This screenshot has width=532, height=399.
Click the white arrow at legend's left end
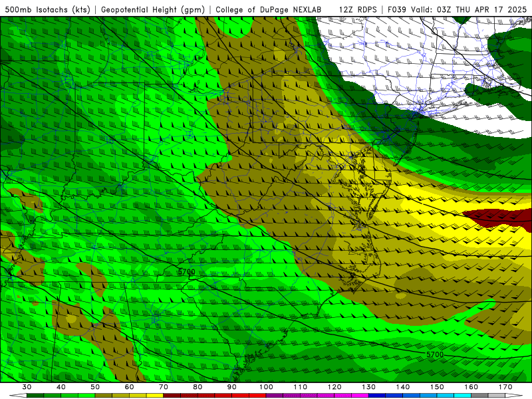[18, 396]
